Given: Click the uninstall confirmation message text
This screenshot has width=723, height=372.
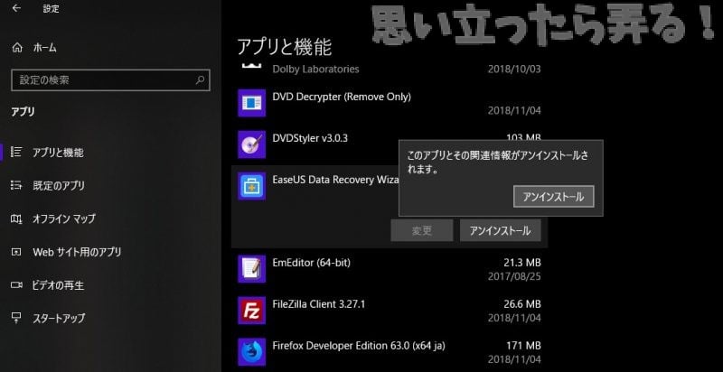Looking at the screenshot, I should pyautogui.click(x=498, y=162).
